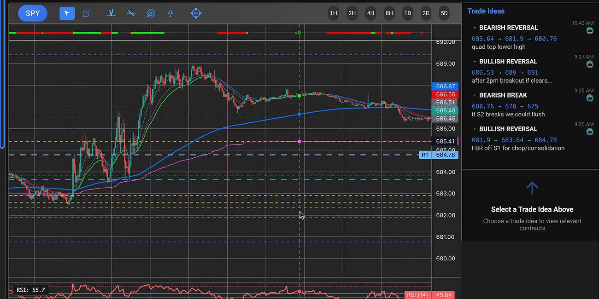599x299 pixels.
Task: Click green marker dot on the moving average
Action: click(299, 96)
